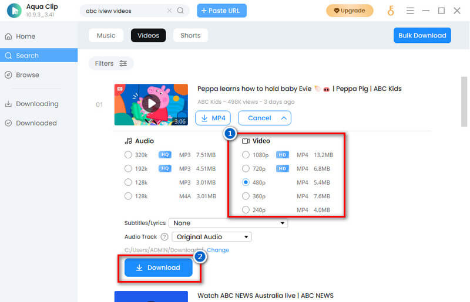This screenshot has width=470, height=302.
Task: Switch to the Videos tab
Action: click(149, 35)
